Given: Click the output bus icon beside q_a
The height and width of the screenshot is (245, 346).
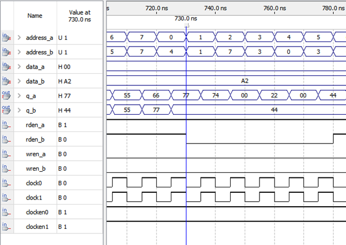Looking at the screenshot, I should (7, 95).
